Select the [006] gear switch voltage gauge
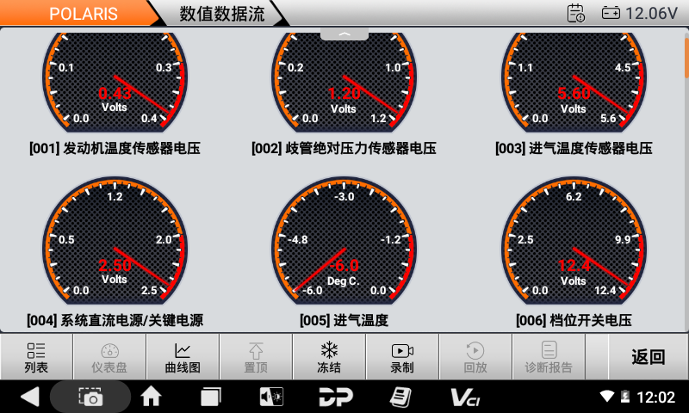 574,241
